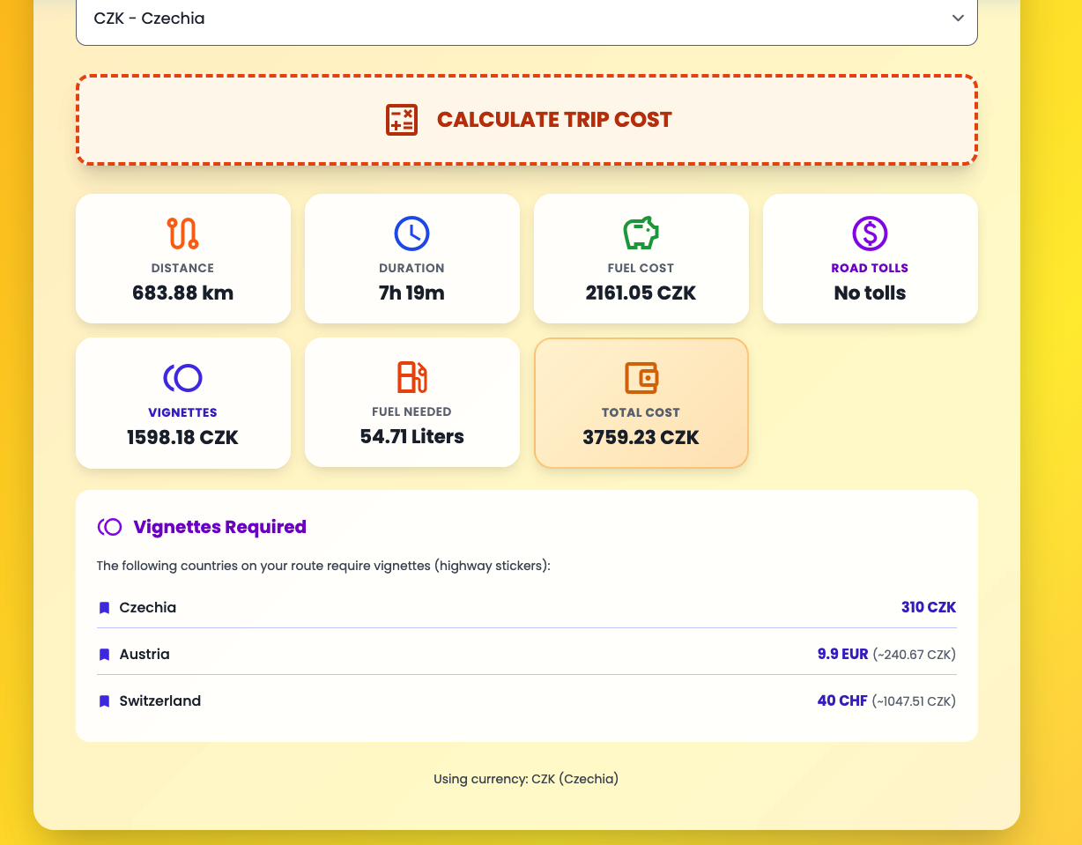
Task: Select the Vignettes ring icon
Action: [x=182, y=377]
